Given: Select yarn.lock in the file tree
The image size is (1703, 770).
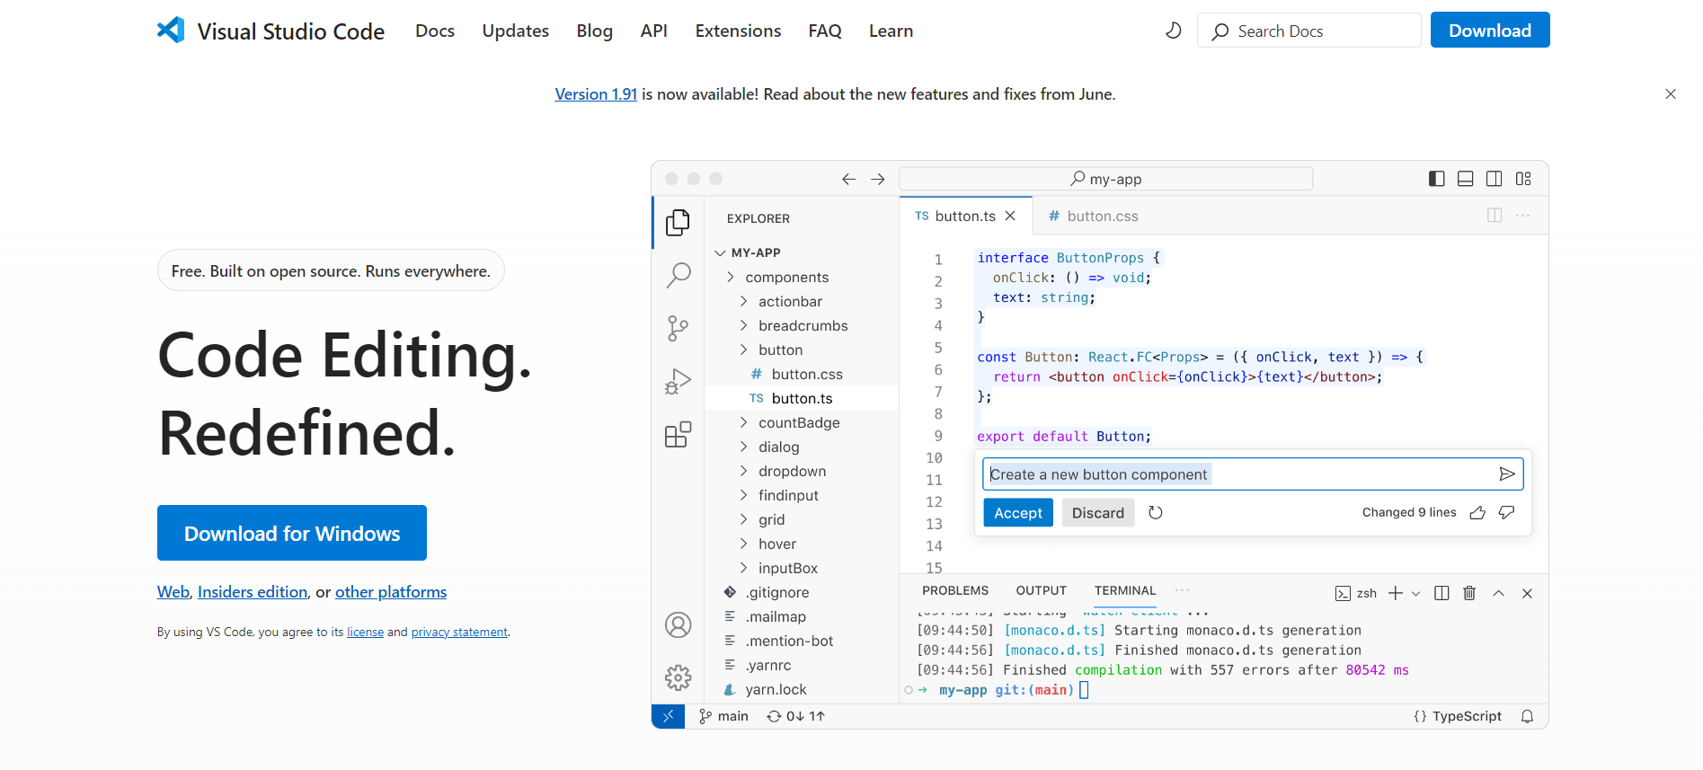Looking at the screenshot, I should point(802,689).
